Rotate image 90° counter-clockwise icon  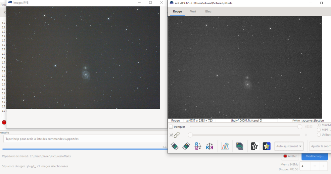174,146
